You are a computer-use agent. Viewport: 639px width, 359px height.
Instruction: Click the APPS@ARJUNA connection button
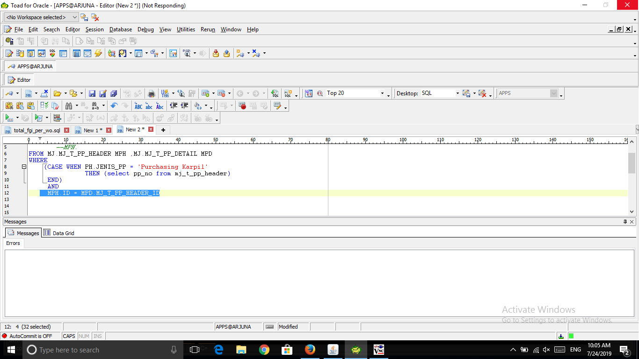pos(30,66)
